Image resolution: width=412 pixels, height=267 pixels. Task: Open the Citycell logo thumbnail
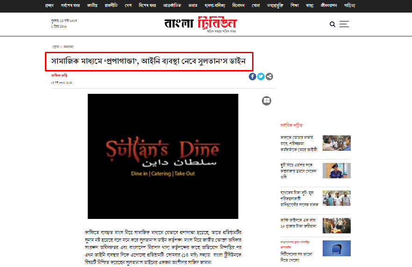tap(337, 248)
